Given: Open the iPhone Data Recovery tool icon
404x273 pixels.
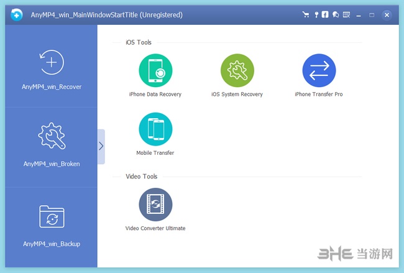Looking at the screenshot, I should tap(155, 70).
